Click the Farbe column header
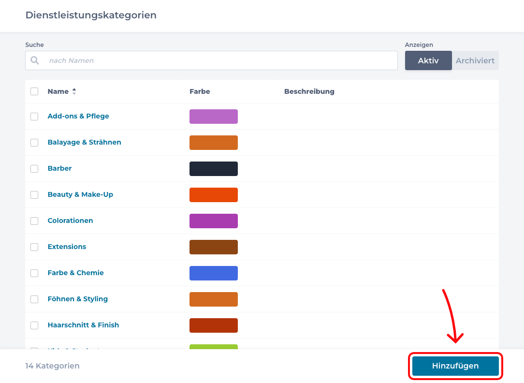 200,91
